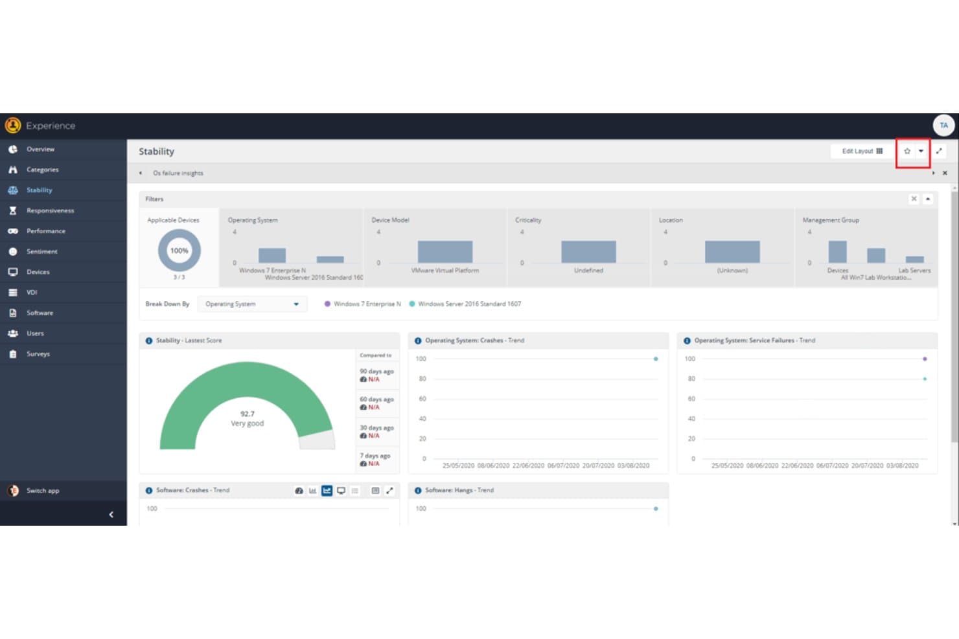The image size is (959, 639).
Task: Select line trend view for Software Crashes
Action: point(327,491)
